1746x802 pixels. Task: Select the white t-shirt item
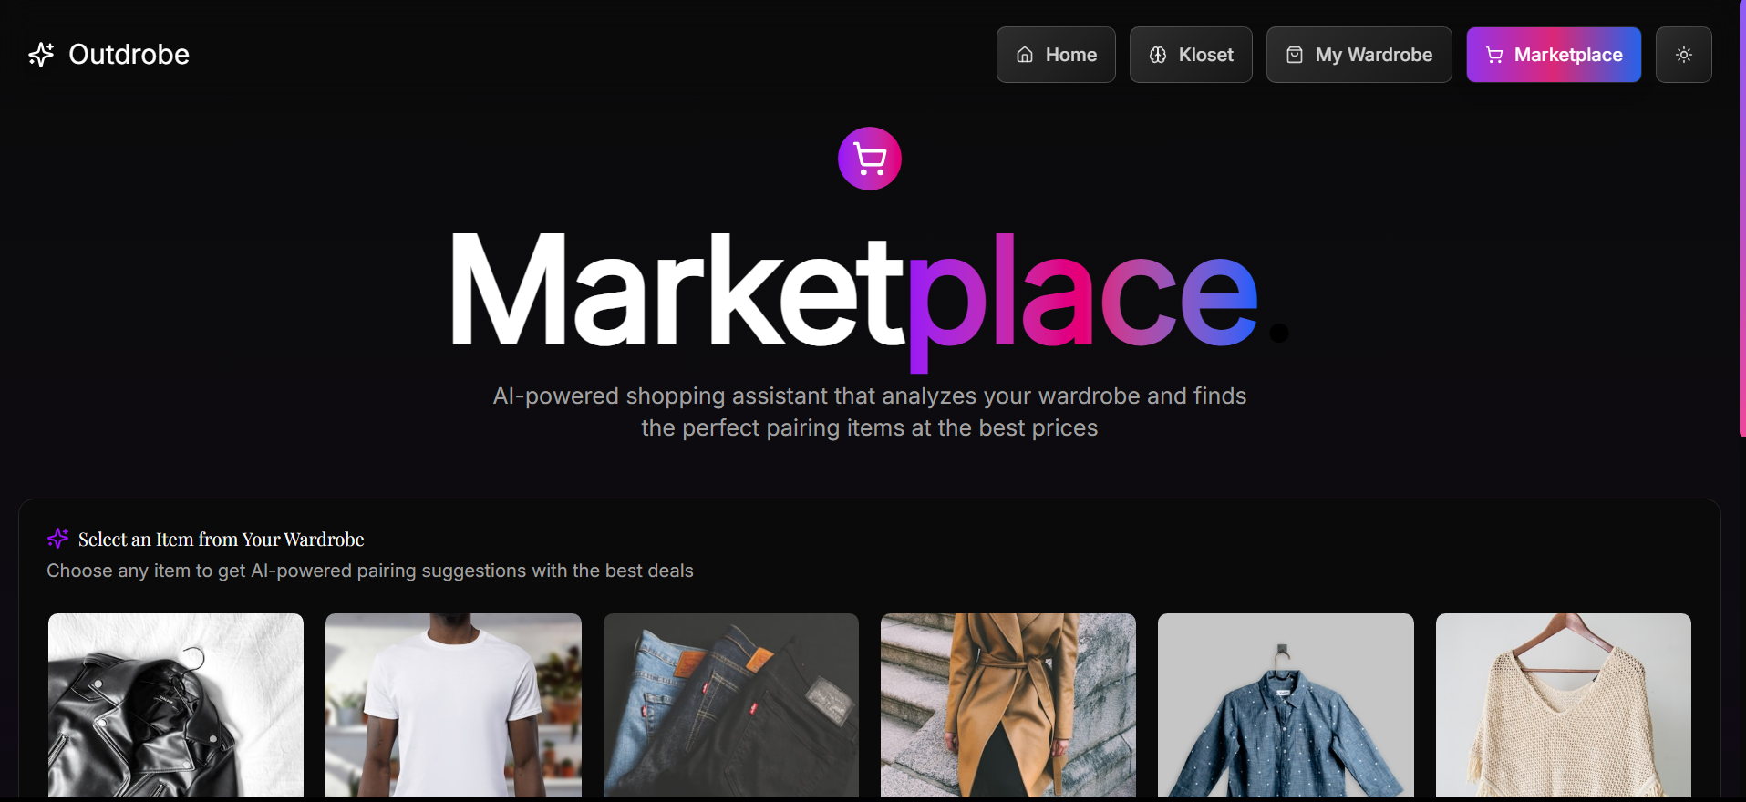click(453, 705)
